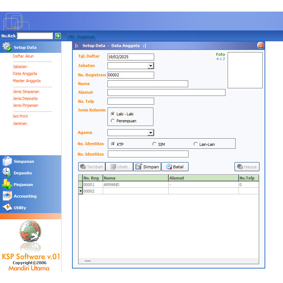Click the ARMAND name cell
The width and height of the screenshot is (283, 283).
coord(136,185)
